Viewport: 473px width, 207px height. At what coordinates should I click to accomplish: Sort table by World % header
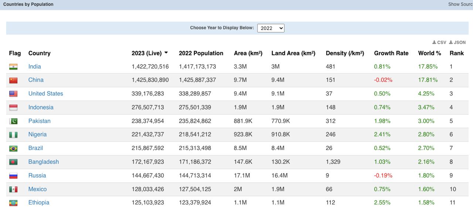point(429,53)
